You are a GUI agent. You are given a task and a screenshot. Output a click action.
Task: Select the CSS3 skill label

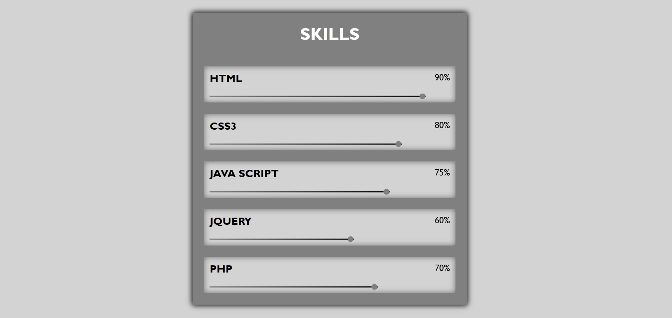pos(223,126)
